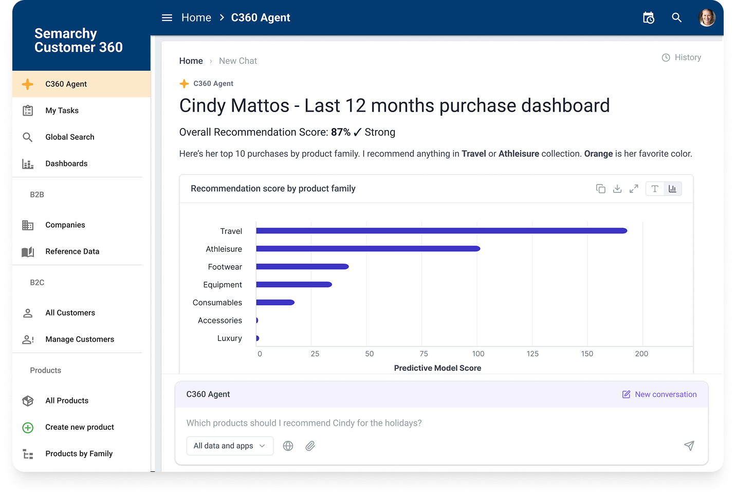
Task: Switch chart to bar chart view
Action: point(673,189)
